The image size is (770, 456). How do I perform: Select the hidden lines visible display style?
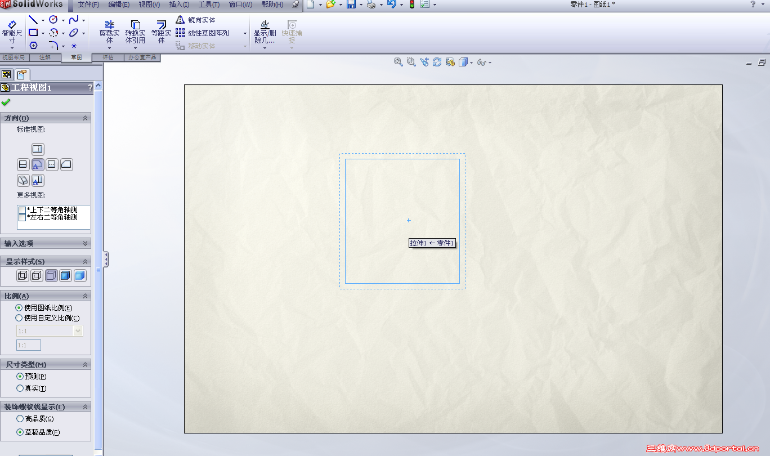tap(37, 276)
